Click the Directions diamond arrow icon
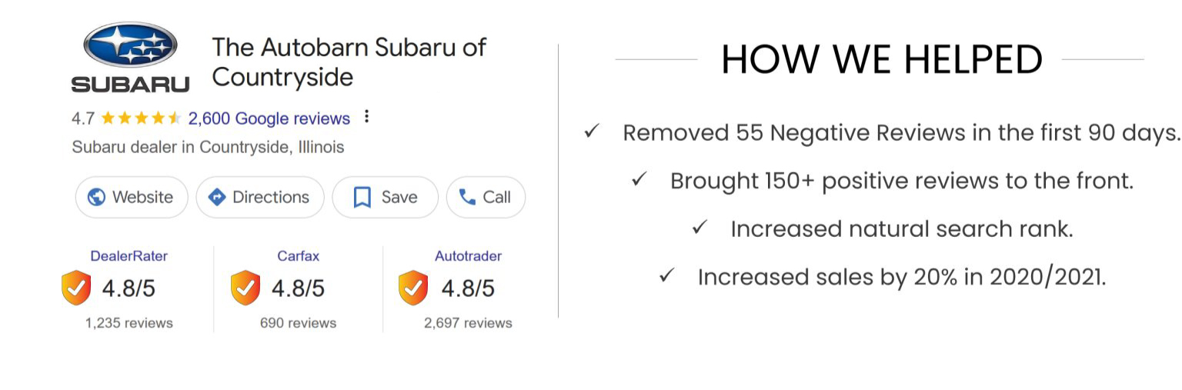This screenshot has width=1182, height=390. point(217,198)
